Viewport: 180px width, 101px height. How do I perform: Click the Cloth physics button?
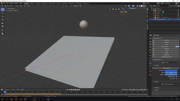tap(166, 45)
